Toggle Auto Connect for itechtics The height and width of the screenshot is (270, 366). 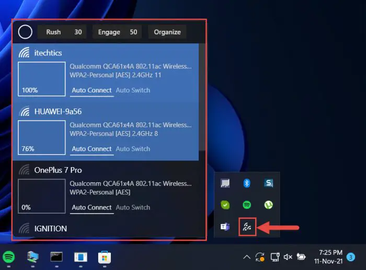[92, 90]
